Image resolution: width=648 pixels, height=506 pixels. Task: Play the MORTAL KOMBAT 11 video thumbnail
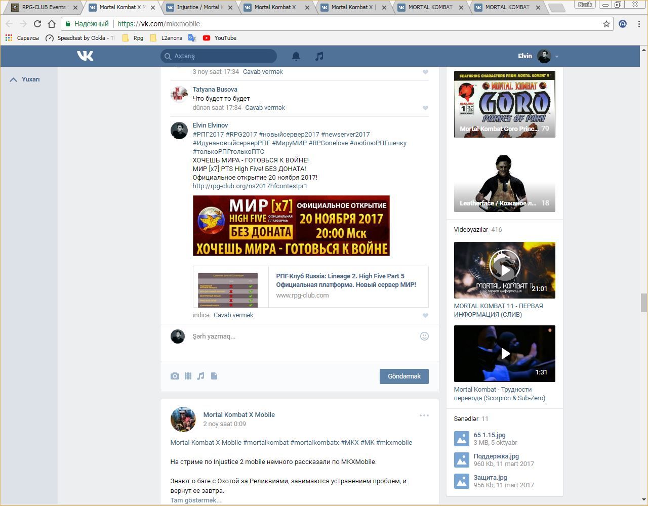pos(504,270)
